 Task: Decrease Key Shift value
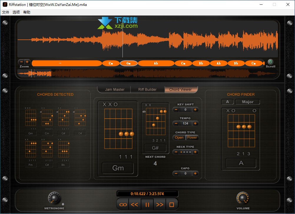[176, 110]
